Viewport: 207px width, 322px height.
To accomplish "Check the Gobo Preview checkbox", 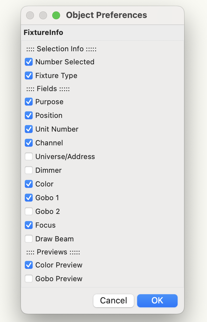I will tap(29, 279).
